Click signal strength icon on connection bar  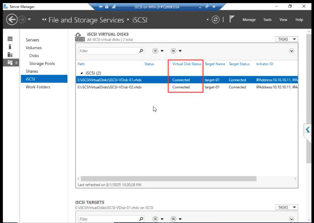click(x=114, y=7)
